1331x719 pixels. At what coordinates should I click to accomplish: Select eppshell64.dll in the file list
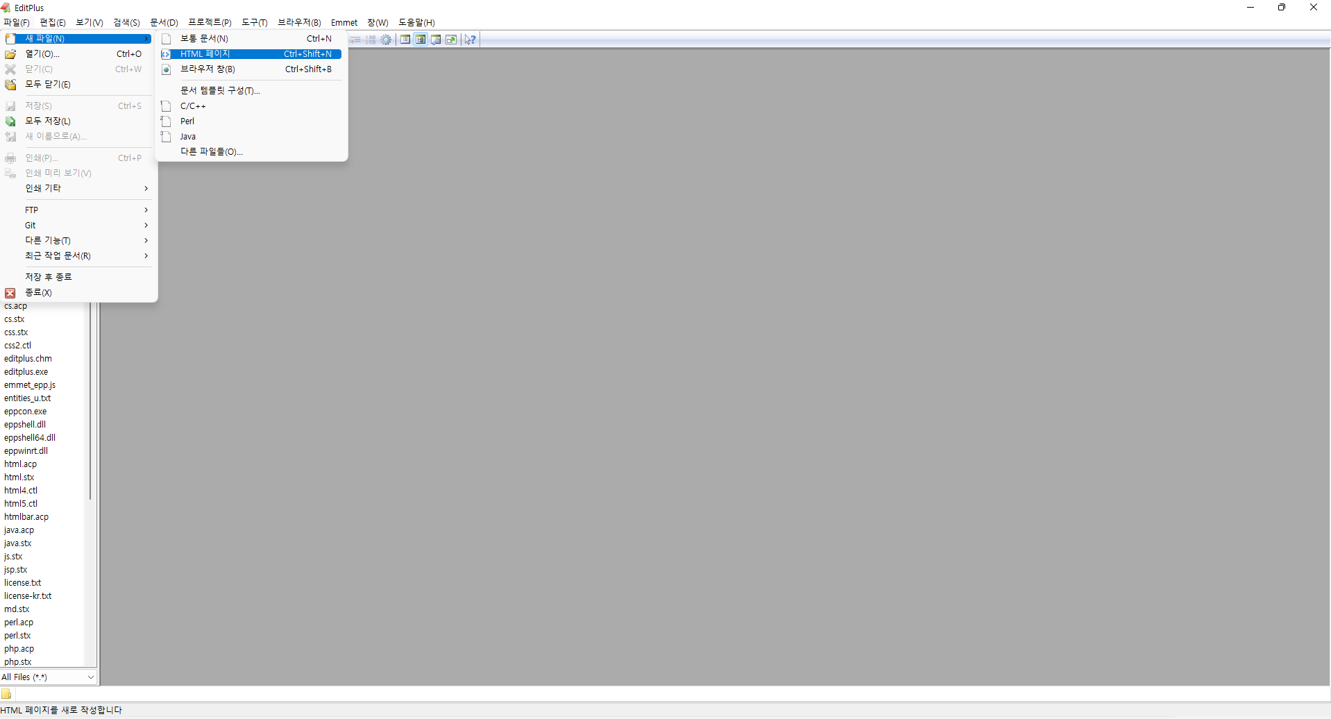pos(30,438)
